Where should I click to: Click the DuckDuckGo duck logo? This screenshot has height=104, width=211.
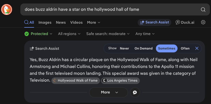click(x=7, y=9)
